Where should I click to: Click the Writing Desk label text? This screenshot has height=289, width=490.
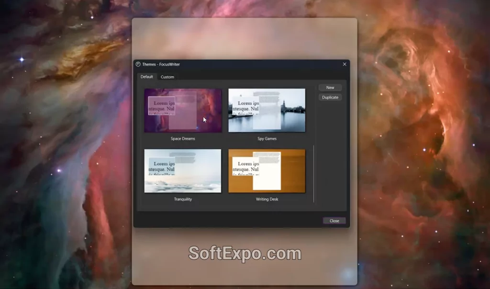coord(267,199)
